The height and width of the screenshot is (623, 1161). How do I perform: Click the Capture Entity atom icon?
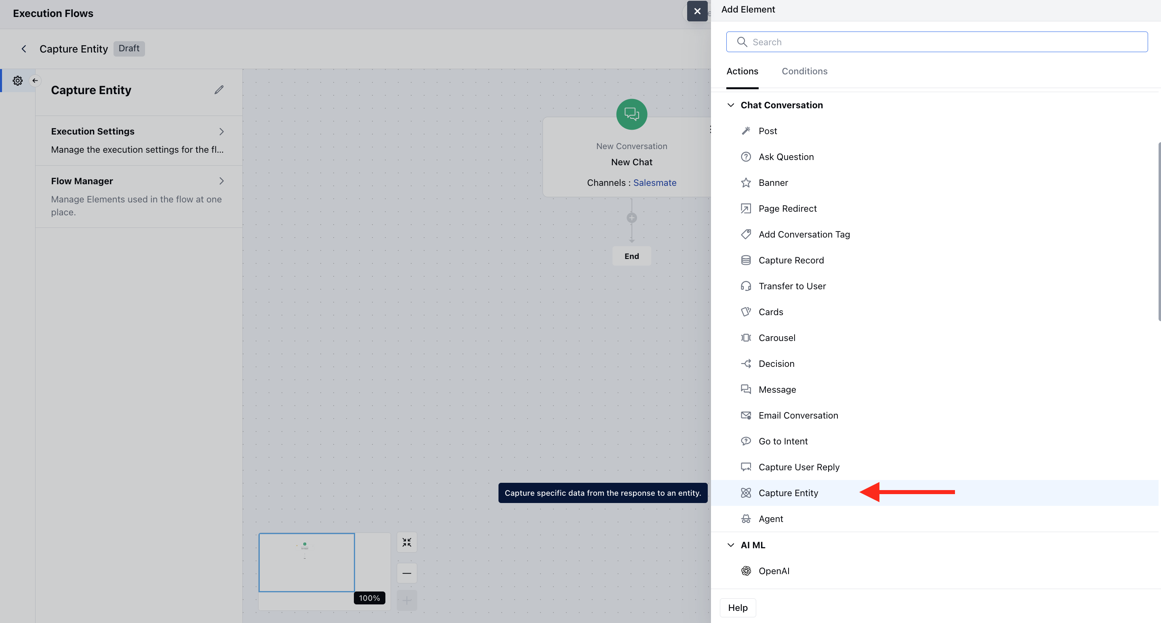pos(746,493)
